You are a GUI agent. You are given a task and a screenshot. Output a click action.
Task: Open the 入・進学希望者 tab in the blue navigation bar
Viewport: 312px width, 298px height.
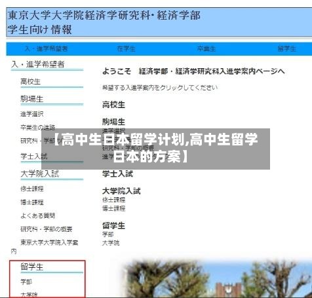[x=47, y=48]
